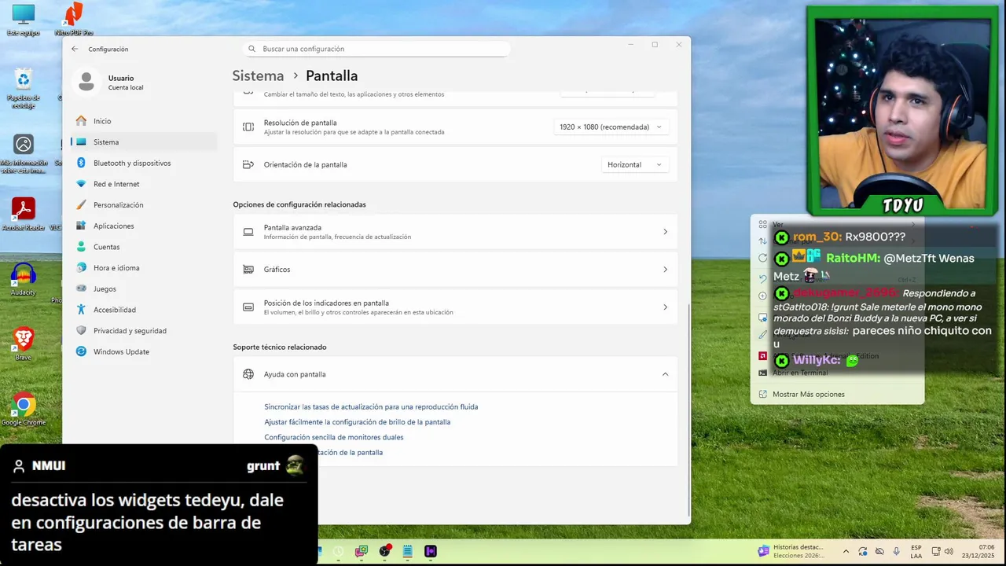Open volume control in system tray

coord(949,551)
